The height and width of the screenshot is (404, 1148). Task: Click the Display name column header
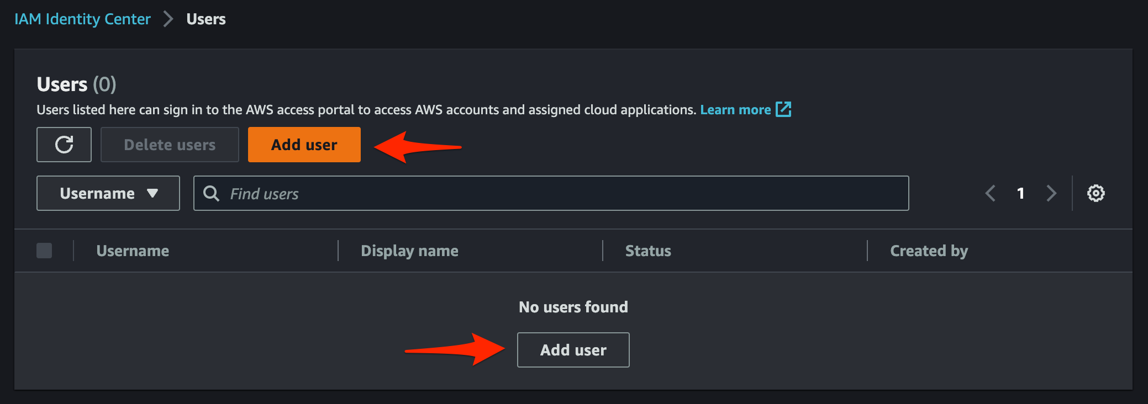(409, 251)
